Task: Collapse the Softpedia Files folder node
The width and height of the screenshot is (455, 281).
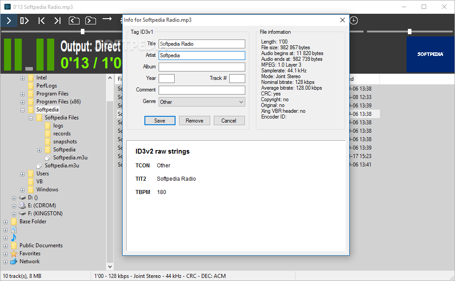Action: (x=31, y=119)
